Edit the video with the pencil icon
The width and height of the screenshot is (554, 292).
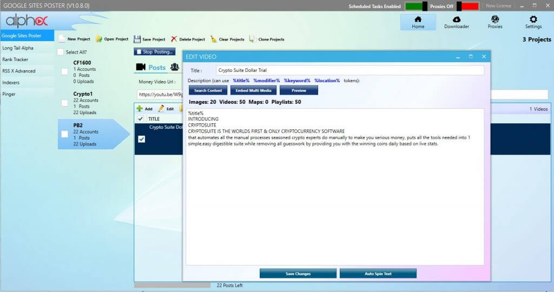point(161,109)
